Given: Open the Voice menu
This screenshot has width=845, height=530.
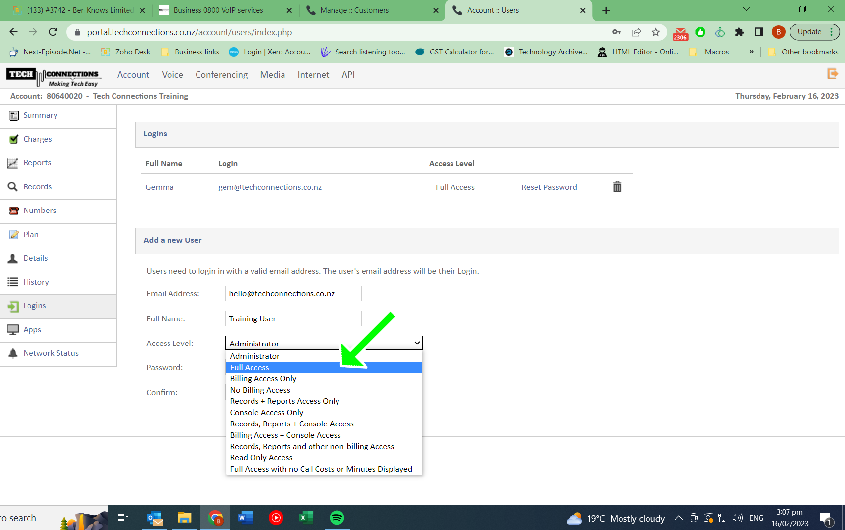Looking at the screenshot, I should click(x=172, y=75).
